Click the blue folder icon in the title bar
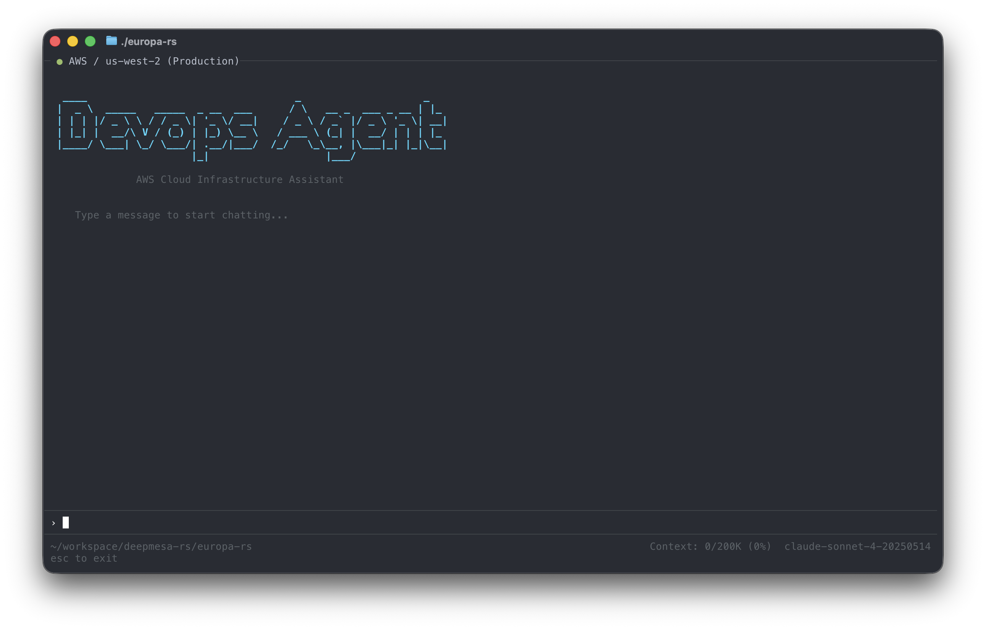The width and height of the screenshot is (986, 630). point(111,41)
